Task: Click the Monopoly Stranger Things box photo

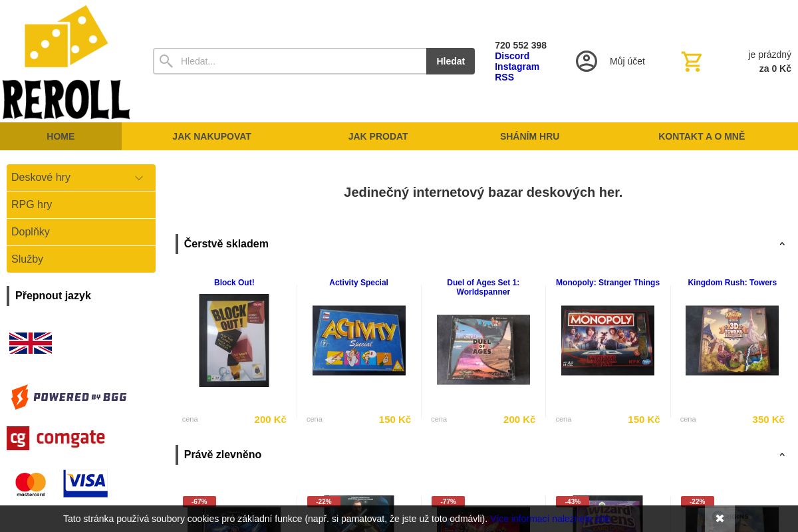Action: (x=608, y=340)
